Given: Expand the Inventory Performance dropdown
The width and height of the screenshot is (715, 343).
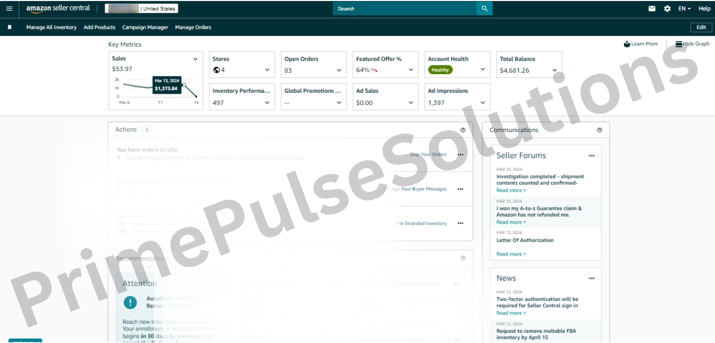Looking at the screenshot, I should pyautogui.click(x=267, y=103).
